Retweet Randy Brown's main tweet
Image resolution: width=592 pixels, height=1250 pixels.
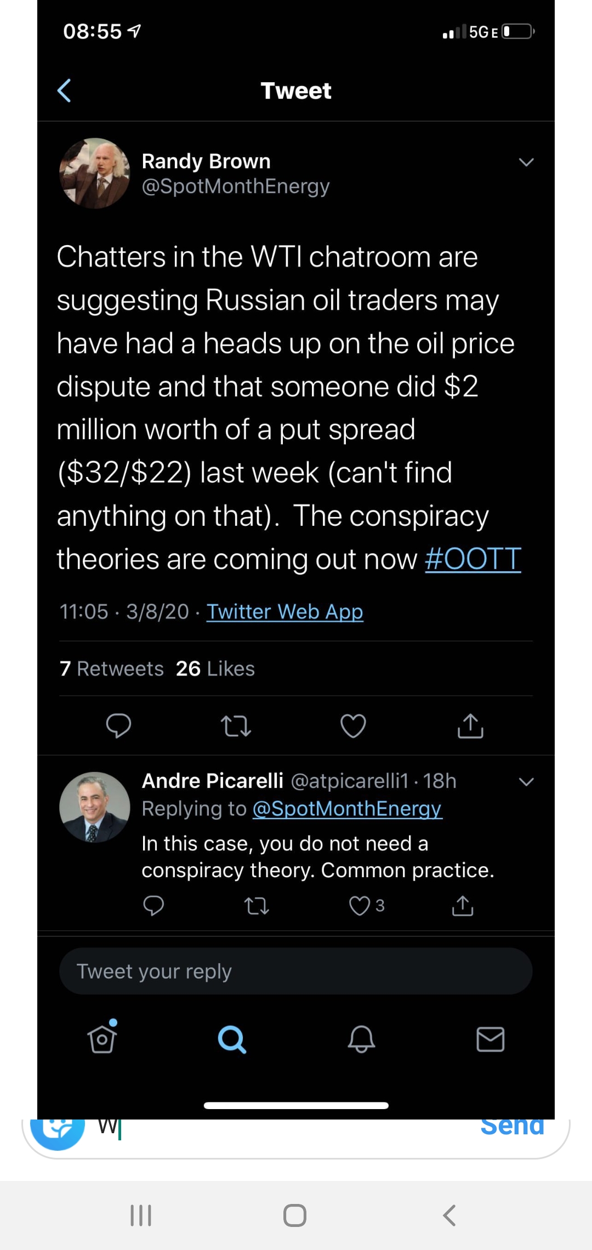(236, 726)
